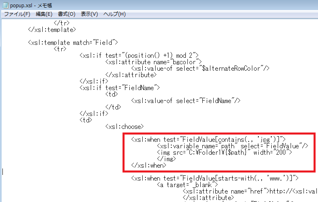Open the 書式(O) menu
318x202 pixels.
click(x=67, y=14)
